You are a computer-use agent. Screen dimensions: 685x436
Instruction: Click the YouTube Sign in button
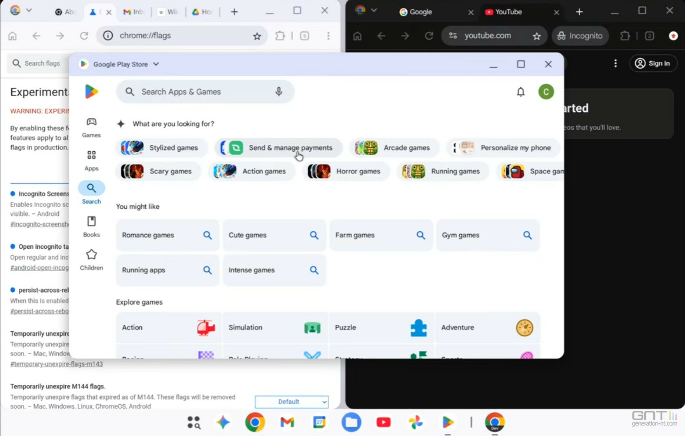(x=653, y=63)
